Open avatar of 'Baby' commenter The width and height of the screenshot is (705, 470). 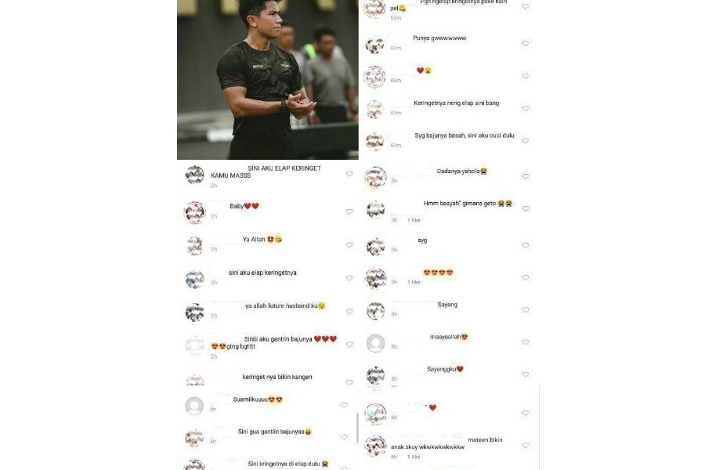pyautogui.click(x=195, y=212)
